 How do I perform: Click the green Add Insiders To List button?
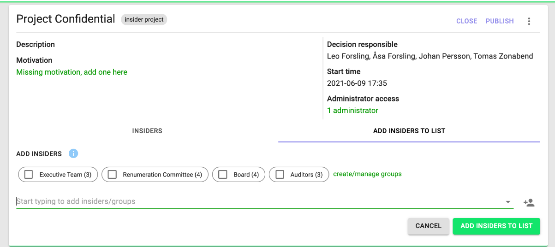pos(496,226)
